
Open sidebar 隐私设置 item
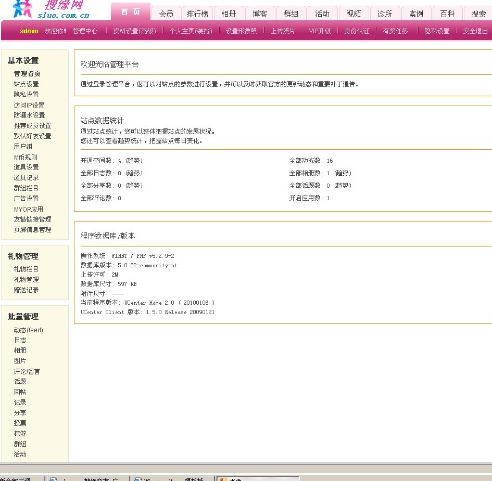click(x=27, y=94)
